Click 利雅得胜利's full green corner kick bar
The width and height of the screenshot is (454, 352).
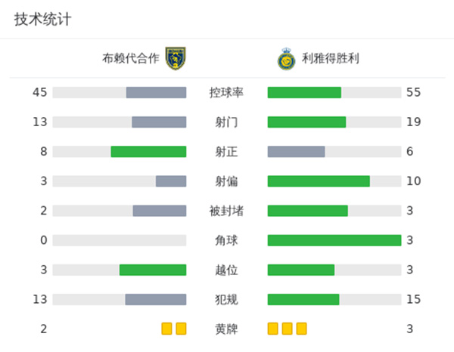(x=334, y=240)
